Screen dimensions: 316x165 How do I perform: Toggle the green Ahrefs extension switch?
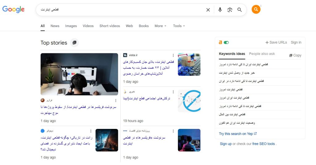tap(226, 43)
